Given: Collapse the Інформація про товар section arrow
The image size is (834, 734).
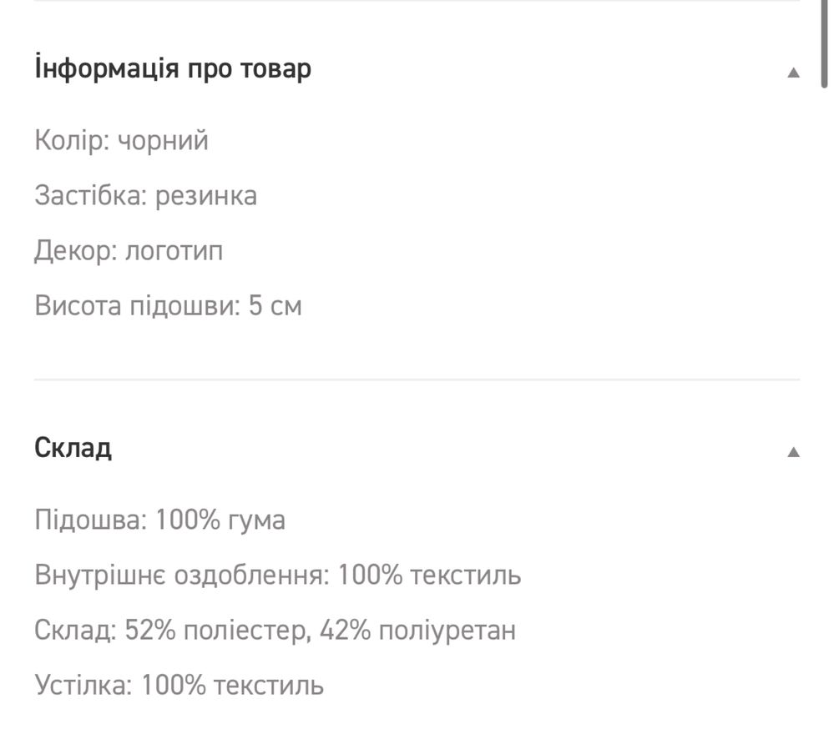Looking at the screenshot, I should (x=793, y=73).
